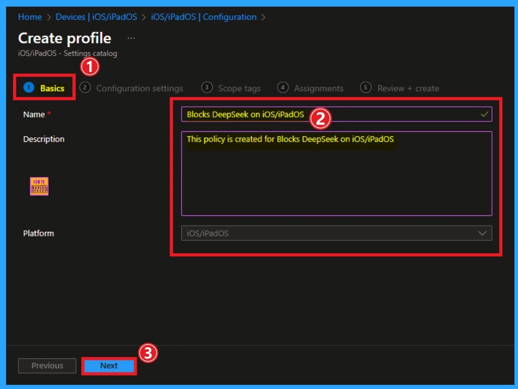Screen dimensions: 518x389
Task: Click the step 5 circle icon
Action: tap(365, 88)
